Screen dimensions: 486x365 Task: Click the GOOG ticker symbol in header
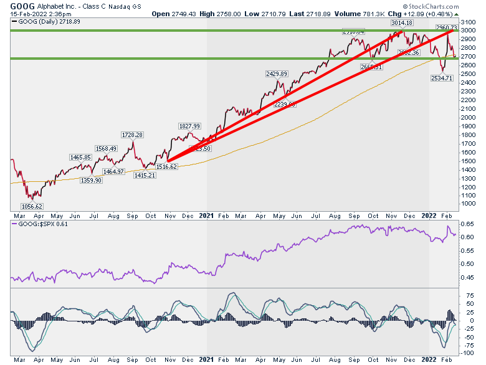tap(22, 6)
